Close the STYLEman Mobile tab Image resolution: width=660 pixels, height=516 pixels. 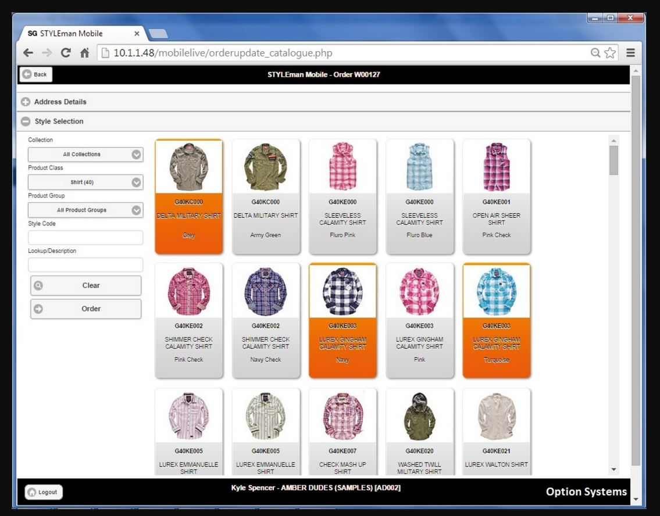[x=137, y=34]
